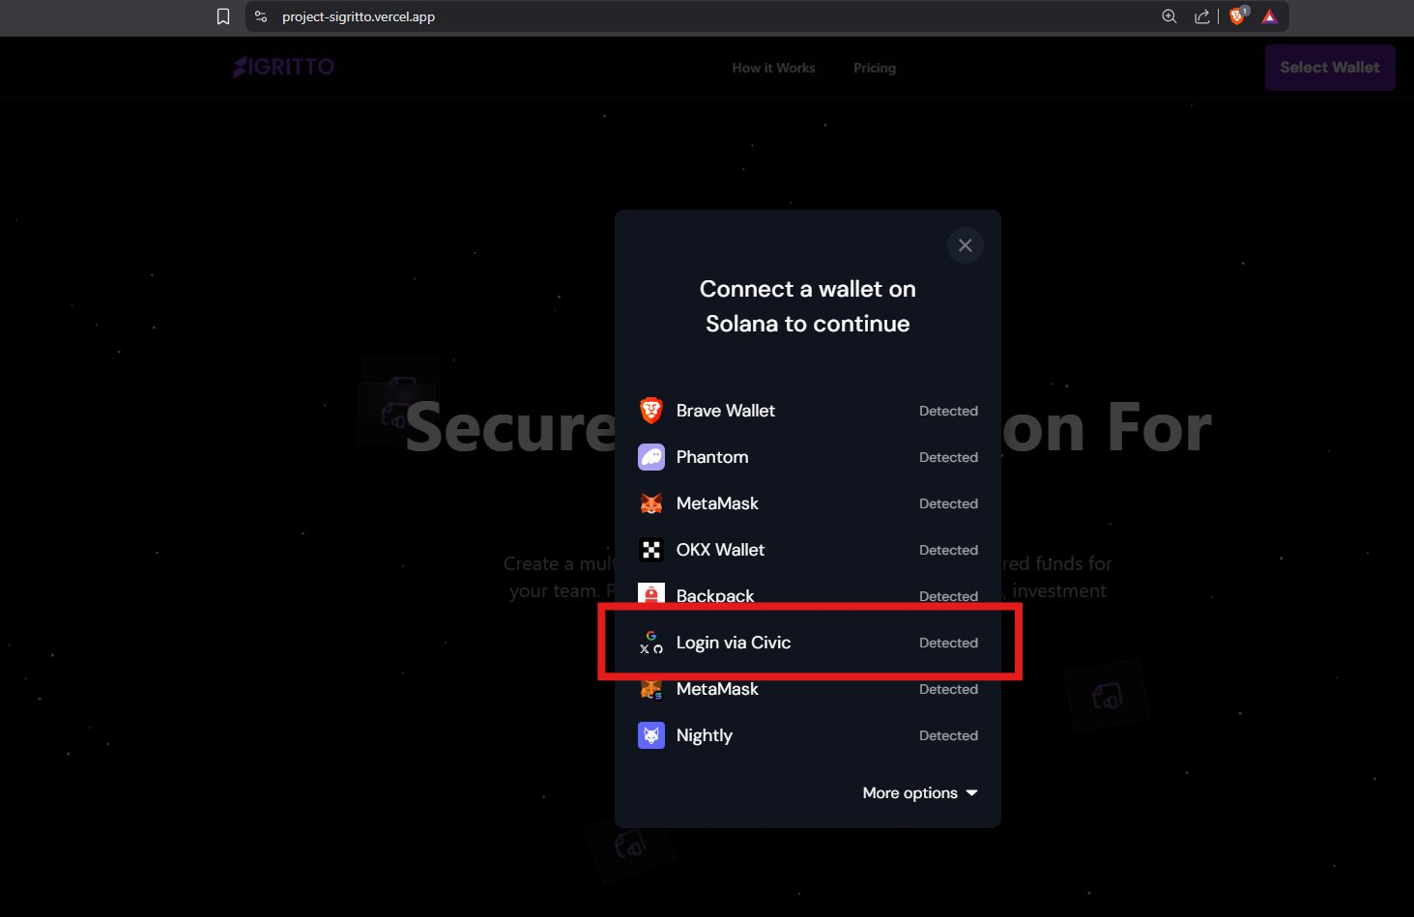Screen dimensions: 1414x917
Task: Click the Civic login icon
Action: 651,643
